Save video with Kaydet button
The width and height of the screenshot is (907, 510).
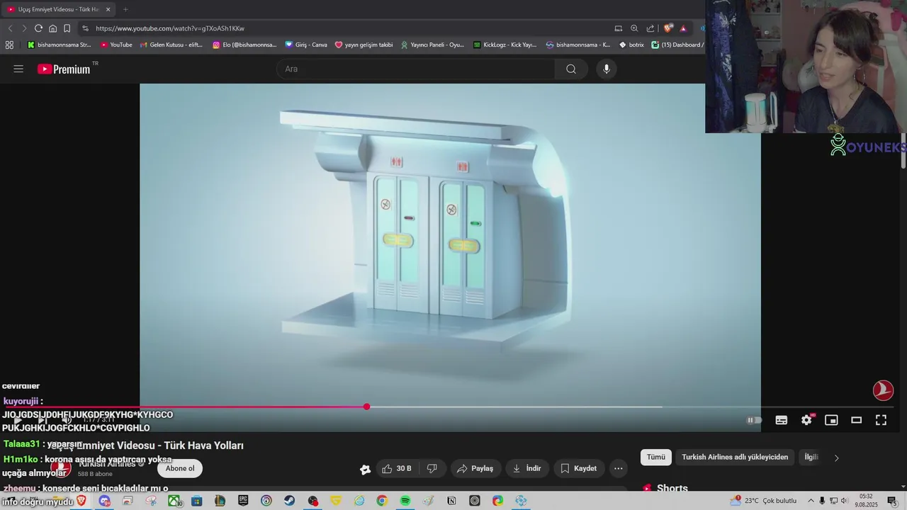pyautogui.click(x=579, y=468)
